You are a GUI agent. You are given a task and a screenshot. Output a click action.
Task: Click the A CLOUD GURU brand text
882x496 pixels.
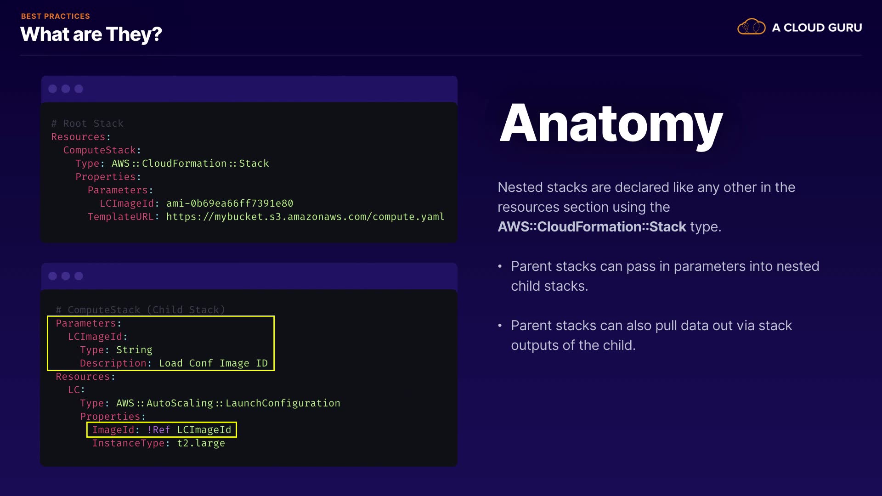pyautogui.click(x=817, y=28)
